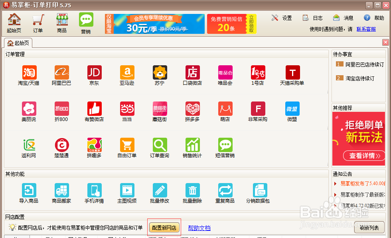Viewport: 391px width, 238px height.
Task: Click the 美丽说 flower icon
Action: tap(29, 109)
